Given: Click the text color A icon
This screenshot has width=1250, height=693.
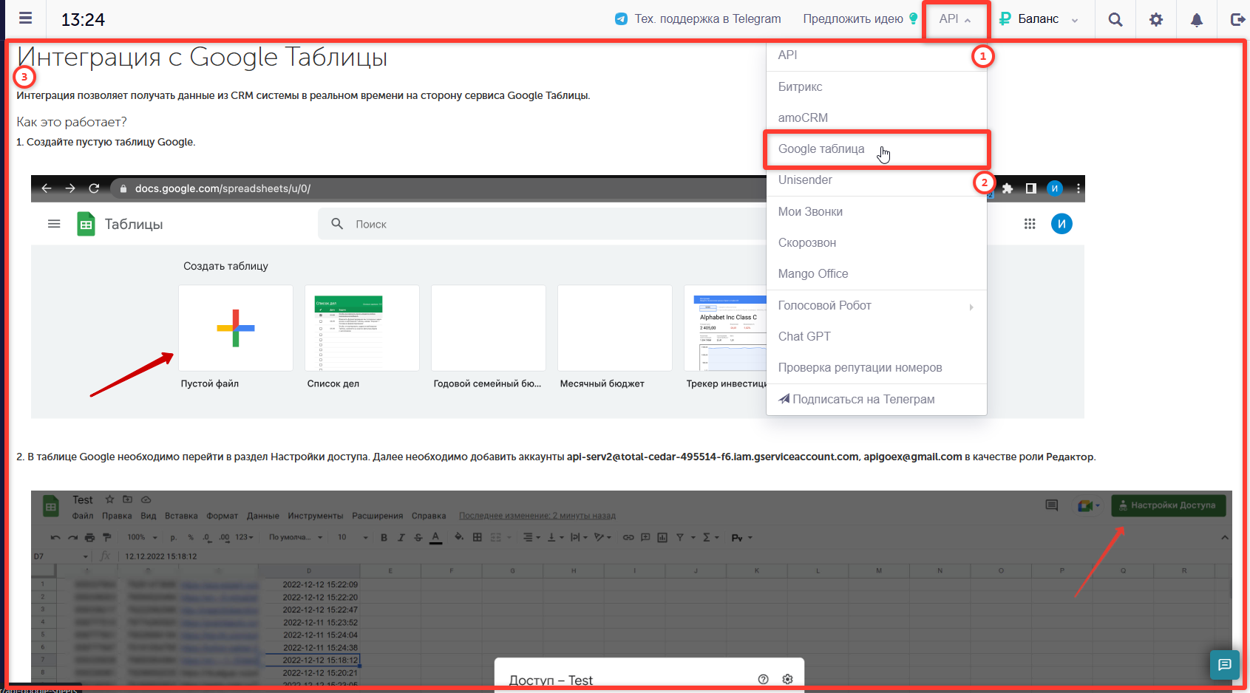Looking at the screenshot, I should [436, 537].
